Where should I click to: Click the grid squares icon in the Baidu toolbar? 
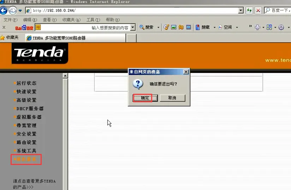(269, 27)
